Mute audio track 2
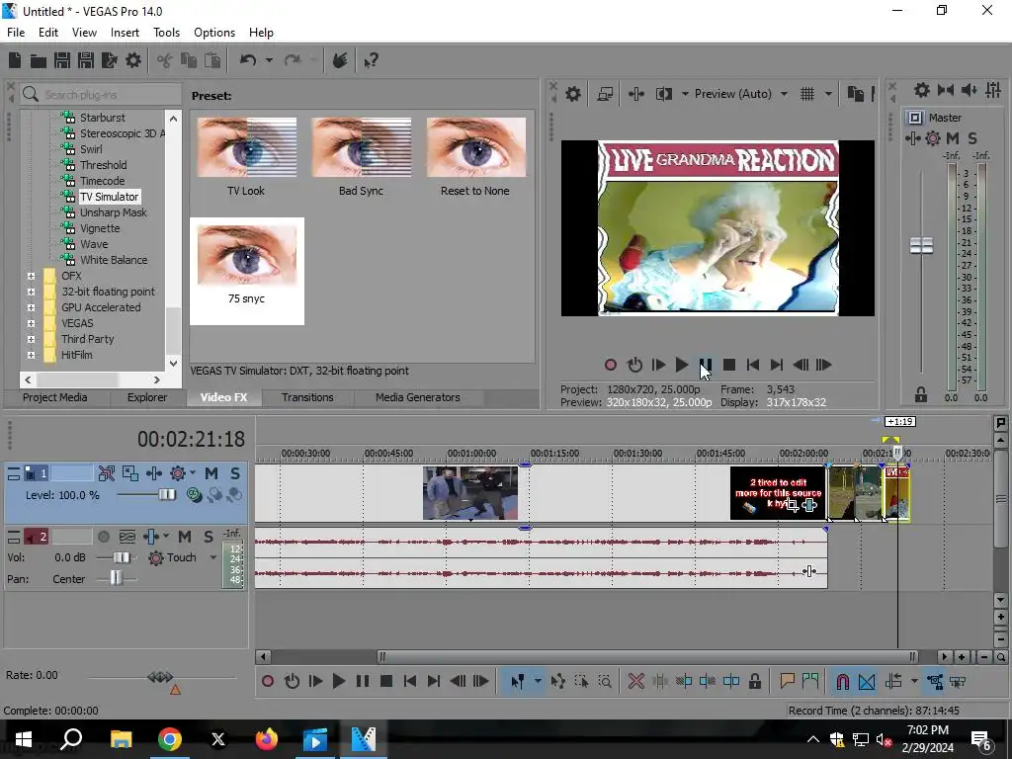 click(185, 537)
